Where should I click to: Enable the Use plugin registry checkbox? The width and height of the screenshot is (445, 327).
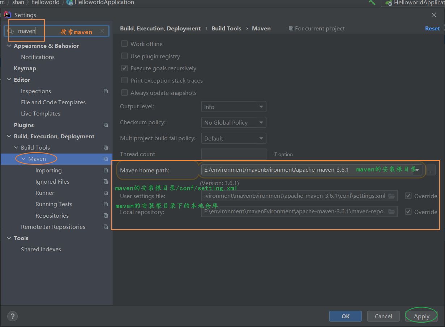[125, 56]
